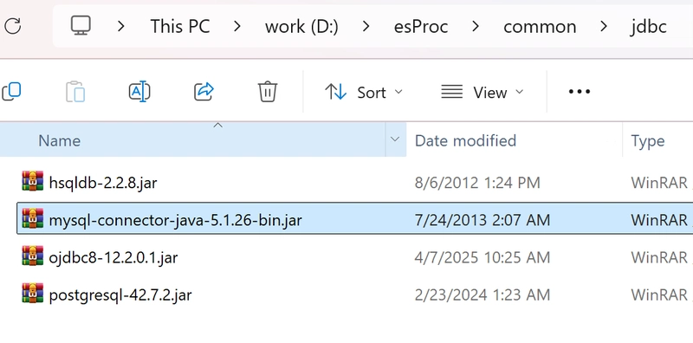Click the Type column header

click(647, 140)
